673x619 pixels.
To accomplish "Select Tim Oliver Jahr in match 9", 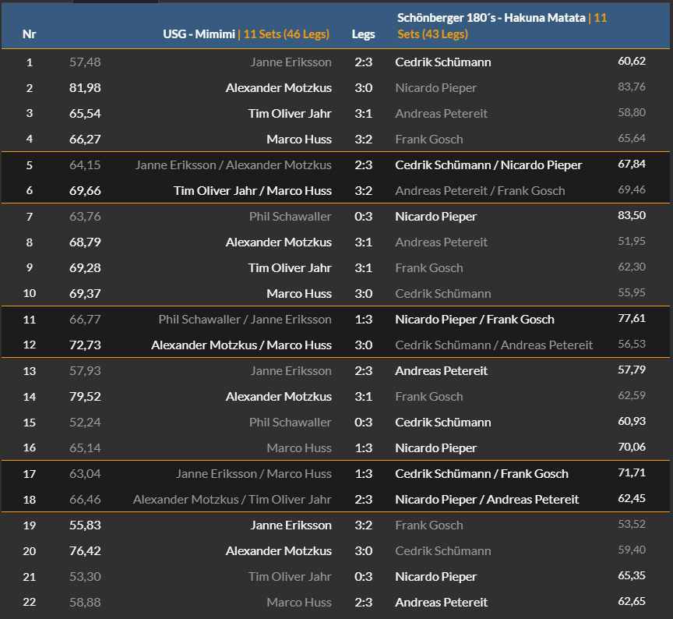I will tap(290, 267).
